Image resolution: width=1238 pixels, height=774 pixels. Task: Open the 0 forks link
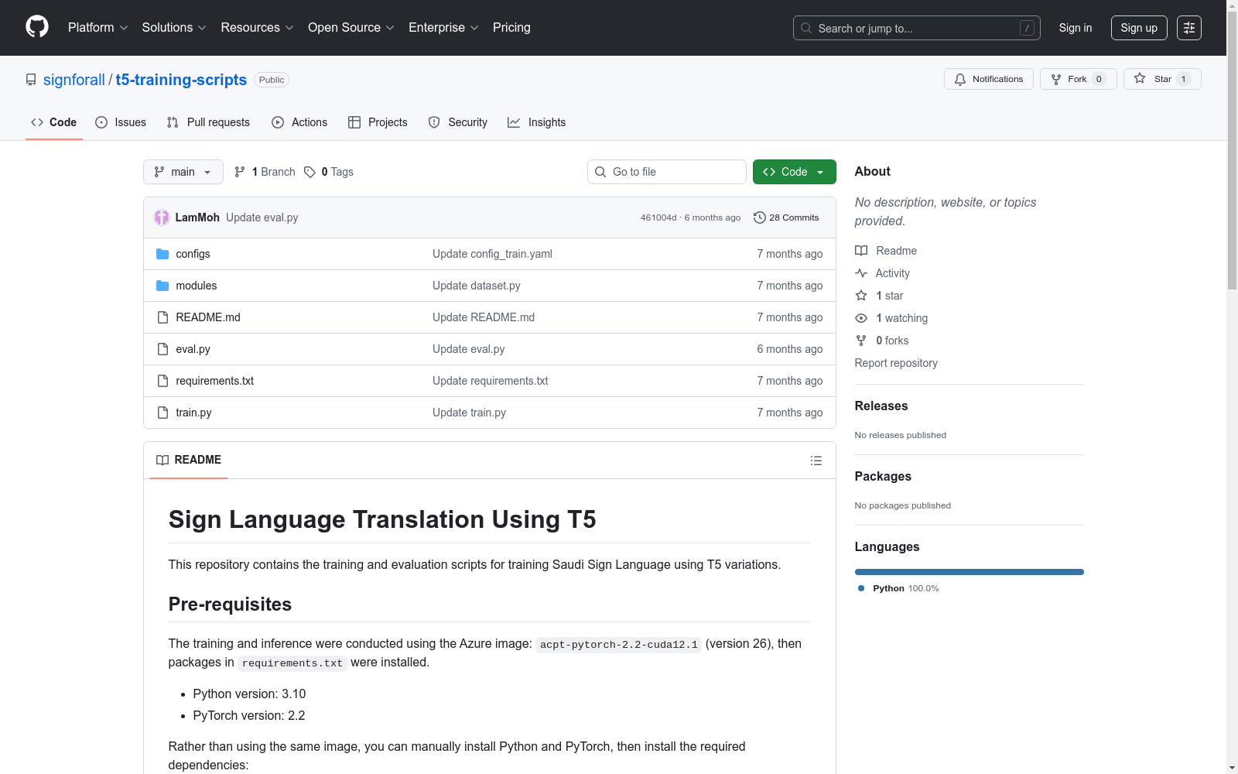pos(882,341)
